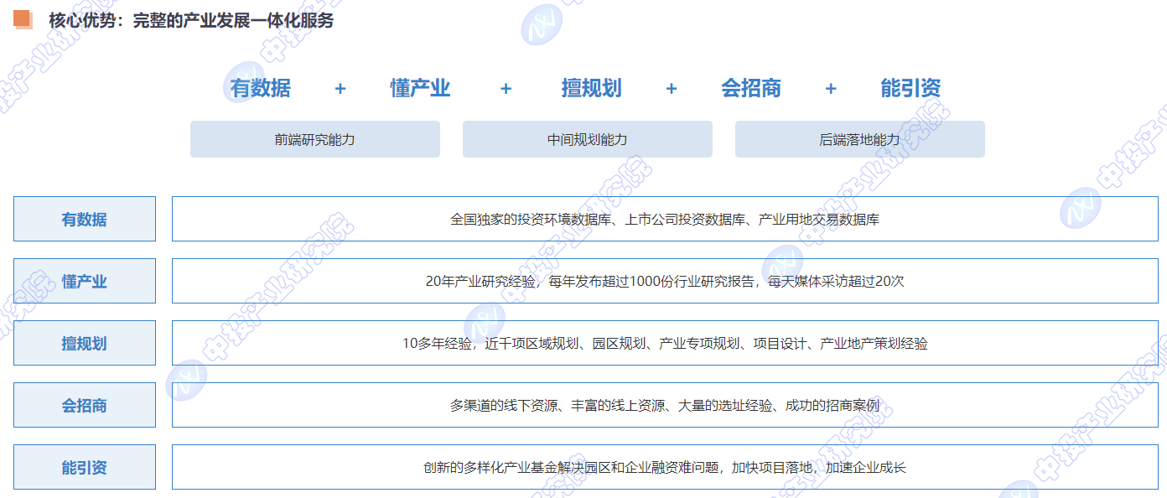The image size is (1167, 498).
Task: Select the 中间规划能力 box
Action: (x=587, y=139)
